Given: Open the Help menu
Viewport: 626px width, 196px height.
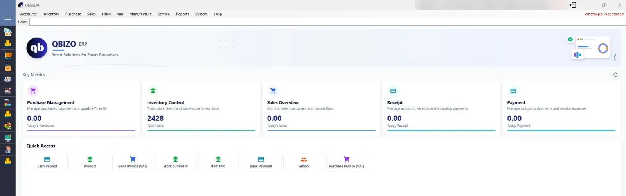Looking at the screenshot, I should (218, 14).
